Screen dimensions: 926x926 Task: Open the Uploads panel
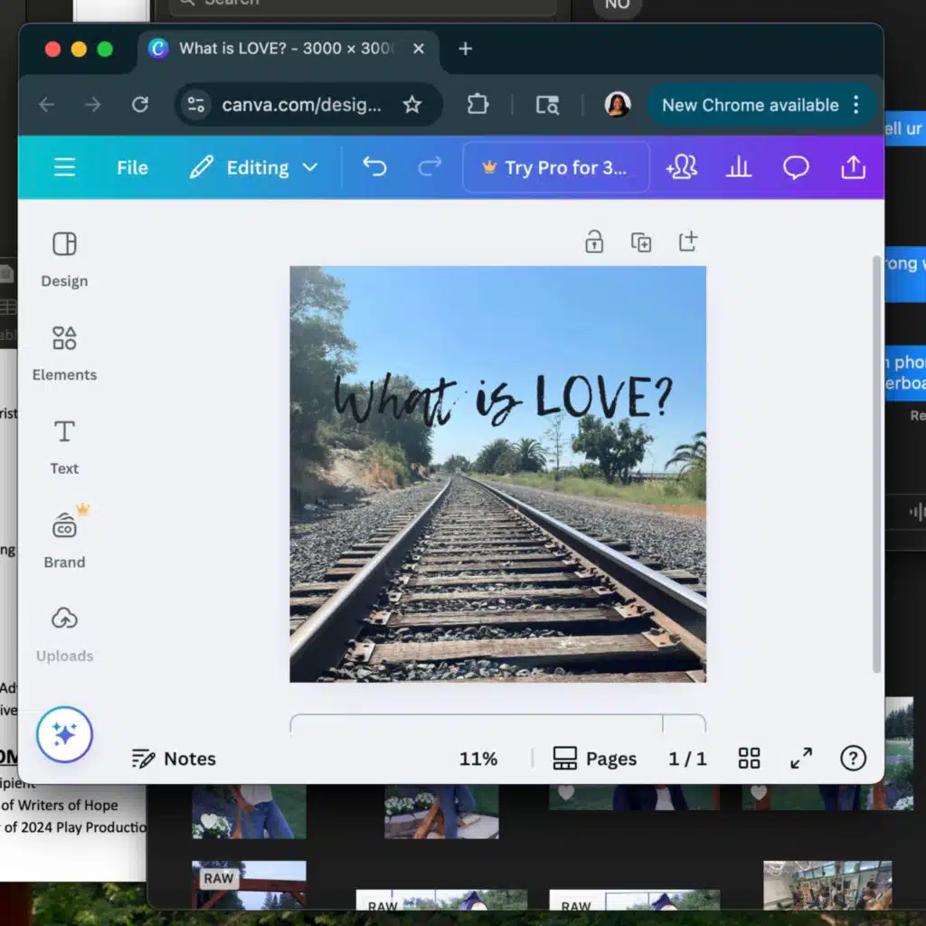click(x=64, y=633)
